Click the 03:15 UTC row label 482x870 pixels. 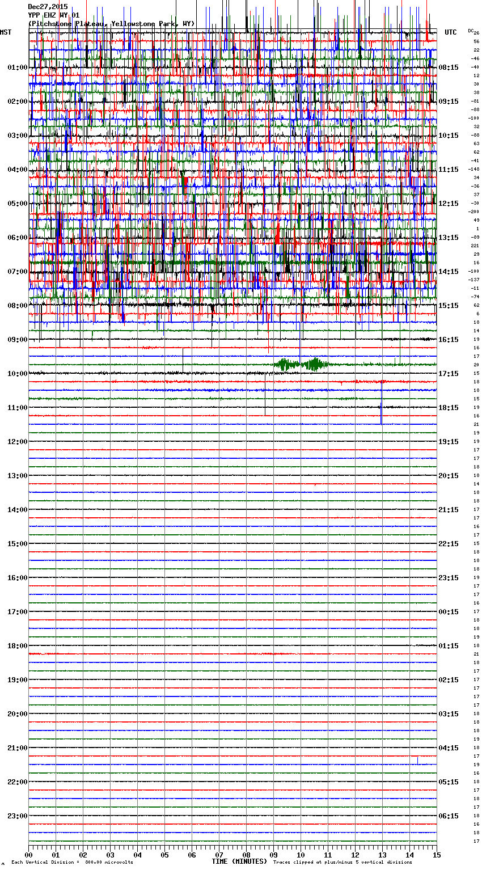point(449,714)
